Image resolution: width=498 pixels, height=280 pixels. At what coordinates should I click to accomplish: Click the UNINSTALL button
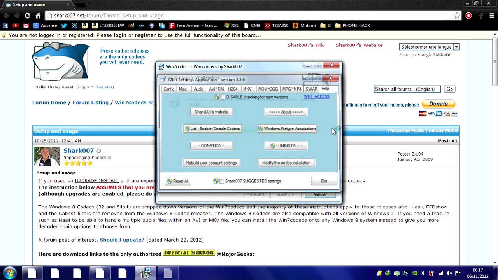coord(286,146)
